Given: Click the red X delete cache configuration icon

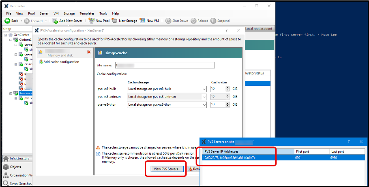Looking at the screenshot, I should (x=89, y=52).
